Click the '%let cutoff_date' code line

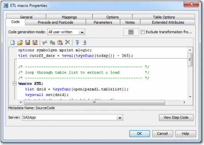point(75,56)
